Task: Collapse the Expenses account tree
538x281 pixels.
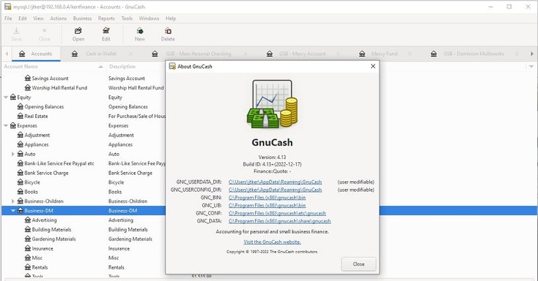Action: (x=6, y=125)
